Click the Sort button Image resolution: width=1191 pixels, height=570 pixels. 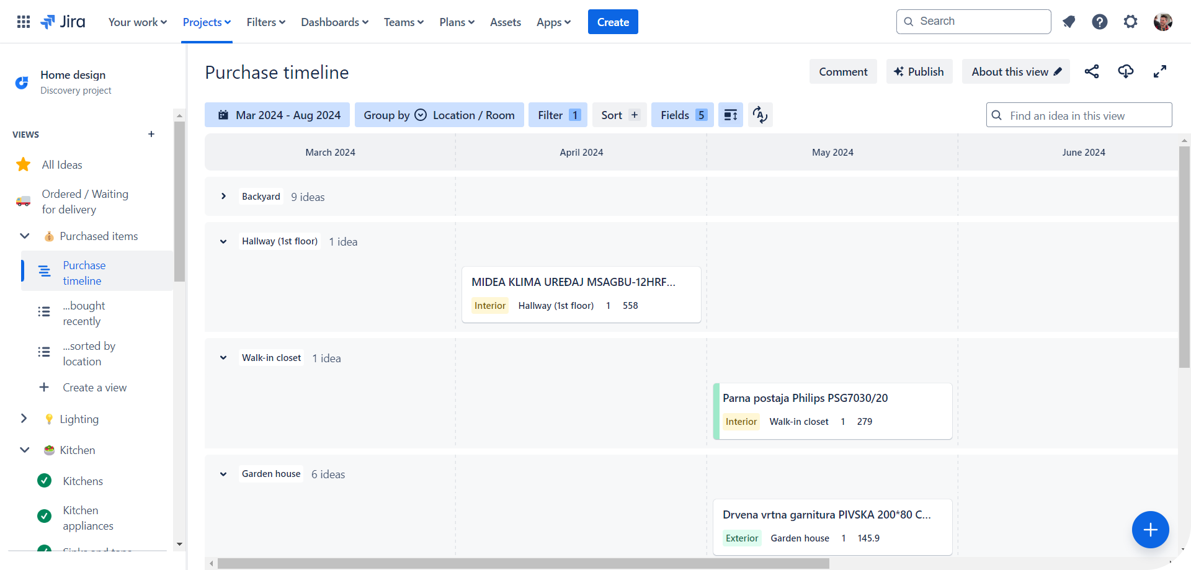coord(620,115)
